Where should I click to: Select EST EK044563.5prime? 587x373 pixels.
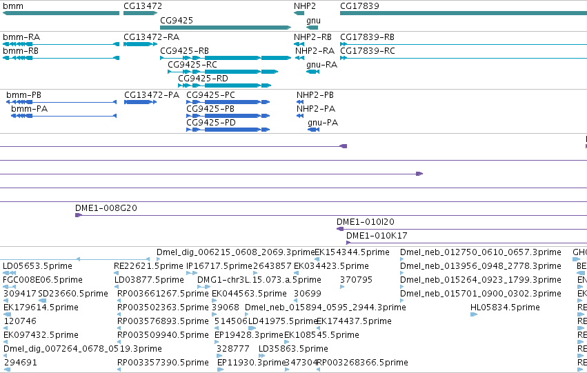(214, 301)
